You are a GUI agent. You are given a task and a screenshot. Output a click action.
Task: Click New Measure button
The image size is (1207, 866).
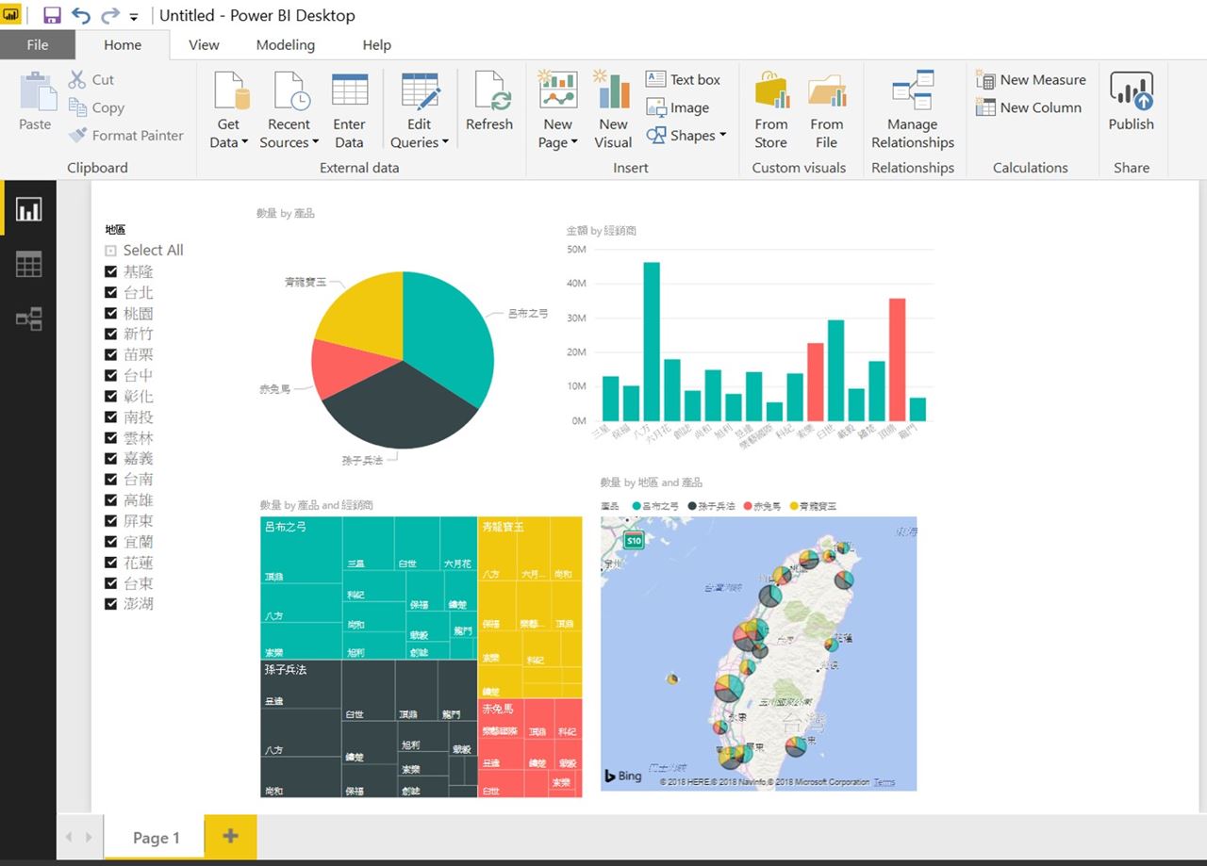[1031, 80]
